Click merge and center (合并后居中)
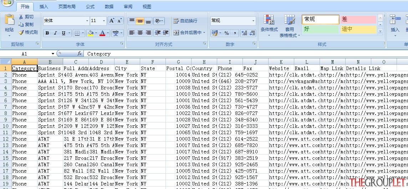Viewport: 408px width, 189px height. click(188, 33)
